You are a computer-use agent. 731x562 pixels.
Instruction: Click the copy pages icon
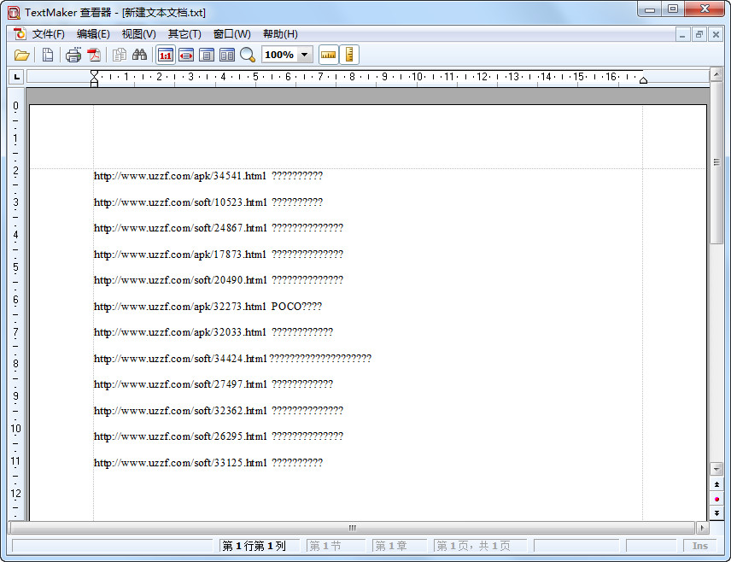pos(120,55)
